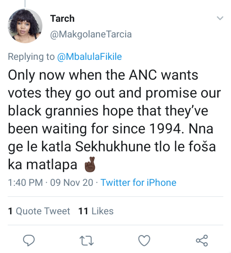231x253 pixels.
Task: Like the tweet with the heart icon
Action: (144, 241)
